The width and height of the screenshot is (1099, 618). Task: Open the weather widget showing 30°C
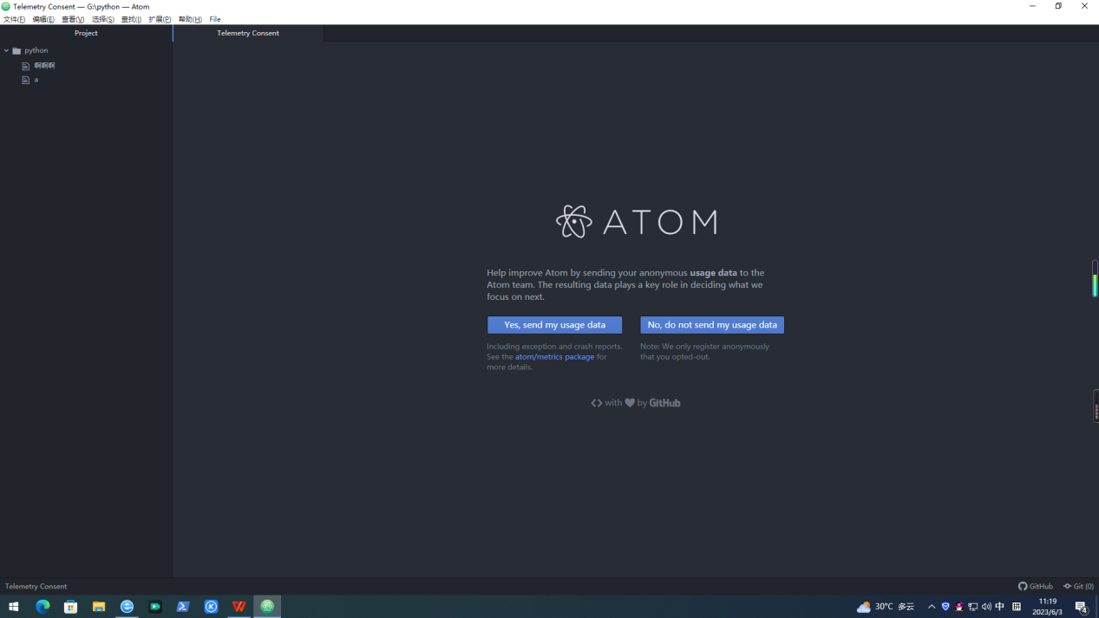(886, 607)
